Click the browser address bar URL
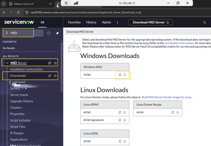Screen dimensions: 211x146 point(86,12)
